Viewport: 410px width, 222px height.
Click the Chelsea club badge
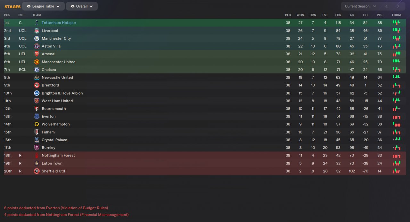coord(37,70)
